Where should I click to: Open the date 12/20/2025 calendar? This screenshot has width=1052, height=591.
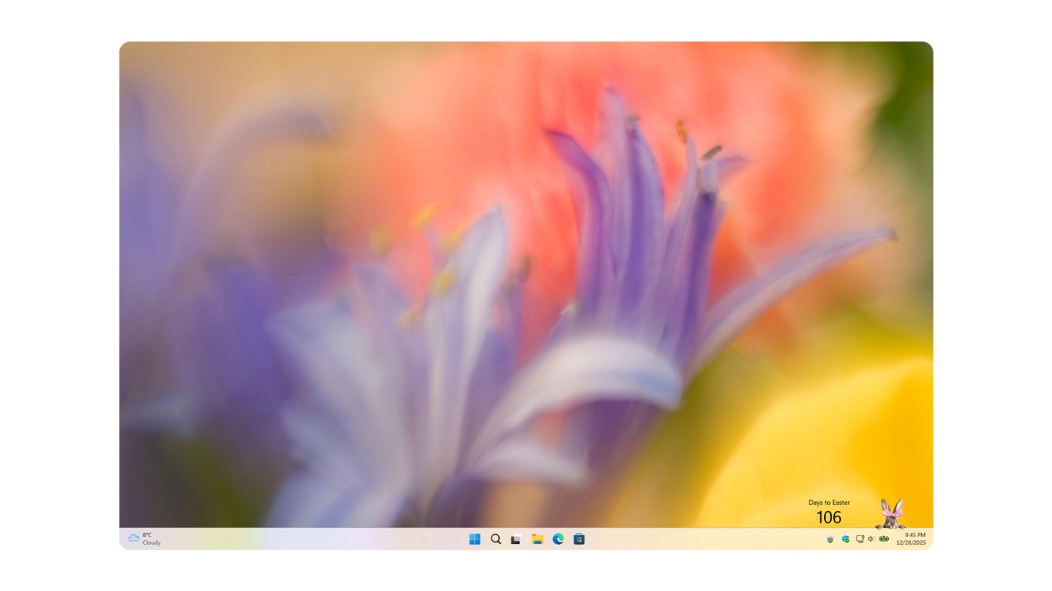[913, 543]
